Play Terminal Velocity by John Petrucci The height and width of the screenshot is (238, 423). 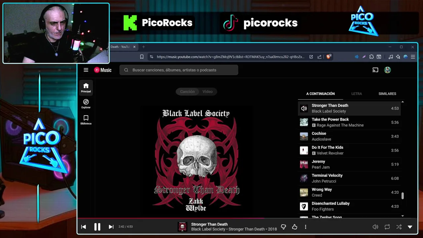point(349,178)
